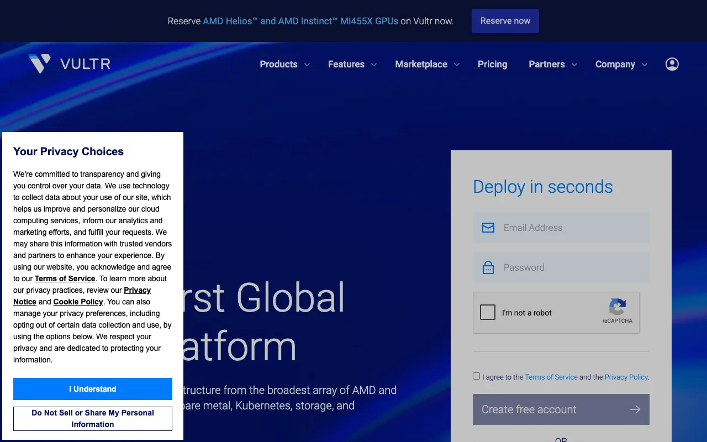Image resolution: width=707 pixels, height=442 pixels.
Task: Expand the Marketplace dropdown chevron
Action: [457, 65]
